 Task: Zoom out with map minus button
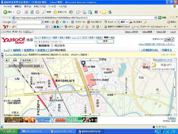6,66
